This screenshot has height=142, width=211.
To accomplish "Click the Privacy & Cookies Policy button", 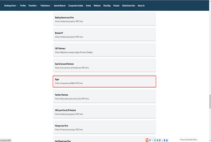I will click(189, 140).
